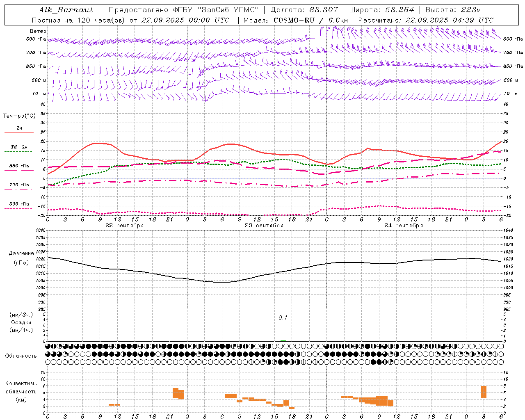Click the '22 сентября' date label
The height and width of the screenshot is (420, 525).
tap(124, 226)
